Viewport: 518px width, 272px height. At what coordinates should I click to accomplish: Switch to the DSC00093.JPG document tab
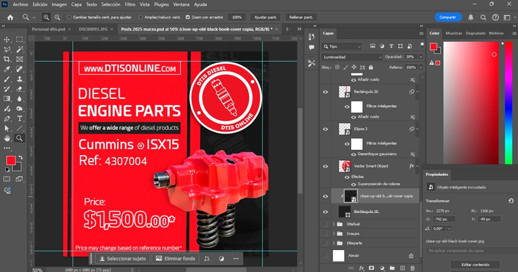tap(94, 29)
